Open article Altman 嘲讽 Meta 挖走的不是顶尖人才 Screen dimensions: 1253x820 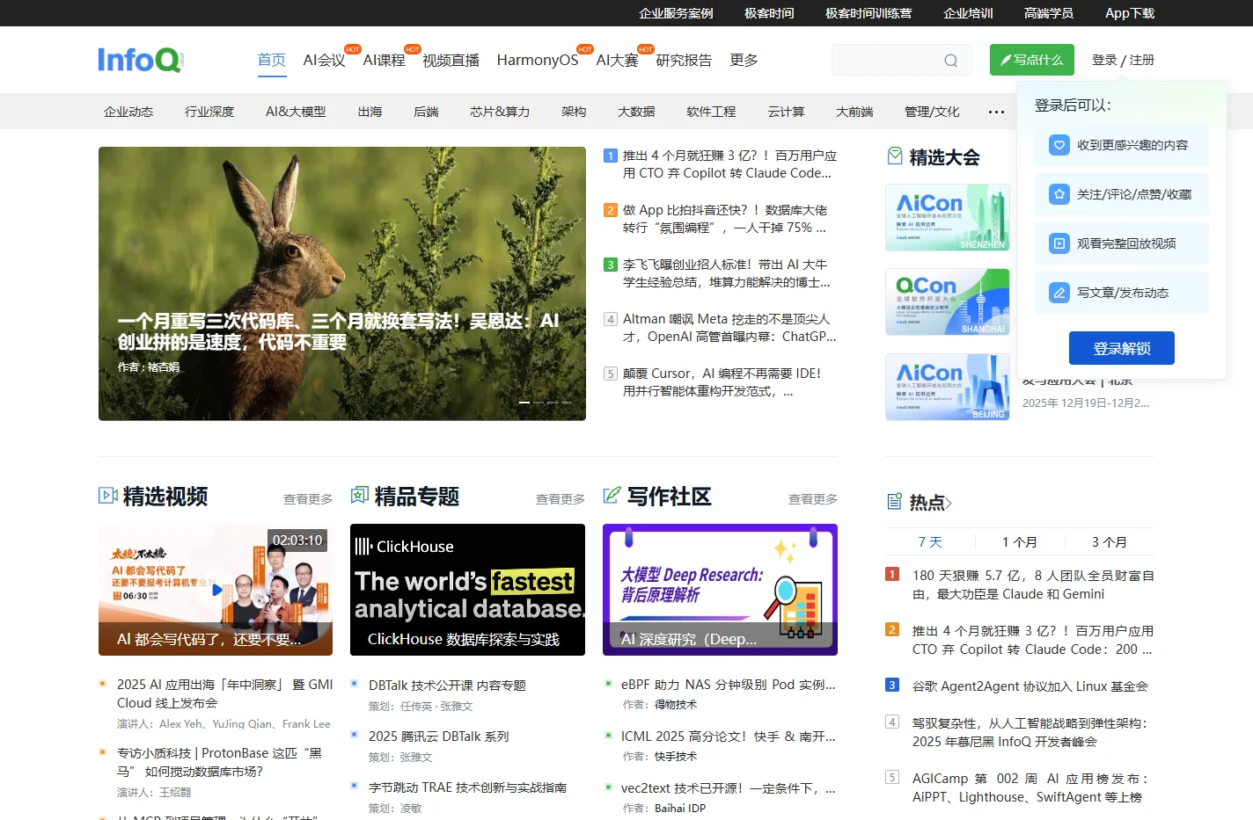tap(729, 328)
